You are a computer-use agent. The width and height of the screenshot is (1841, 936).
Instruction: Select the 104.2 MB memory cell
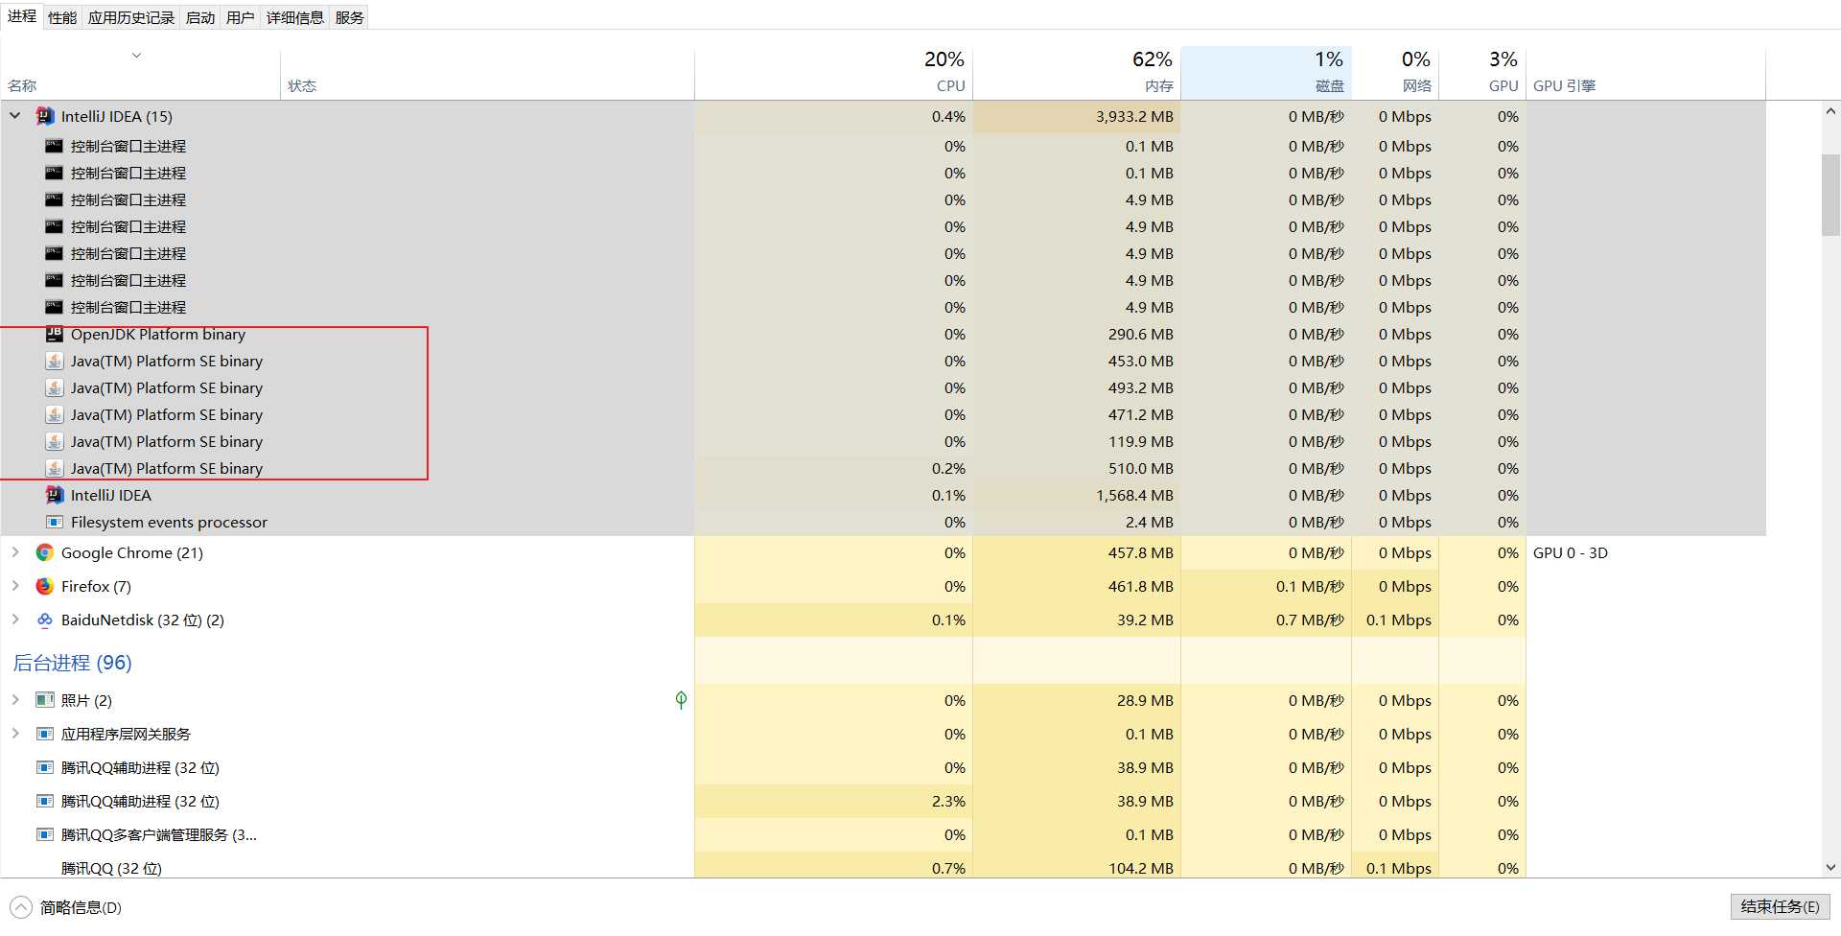[1077, 867]
